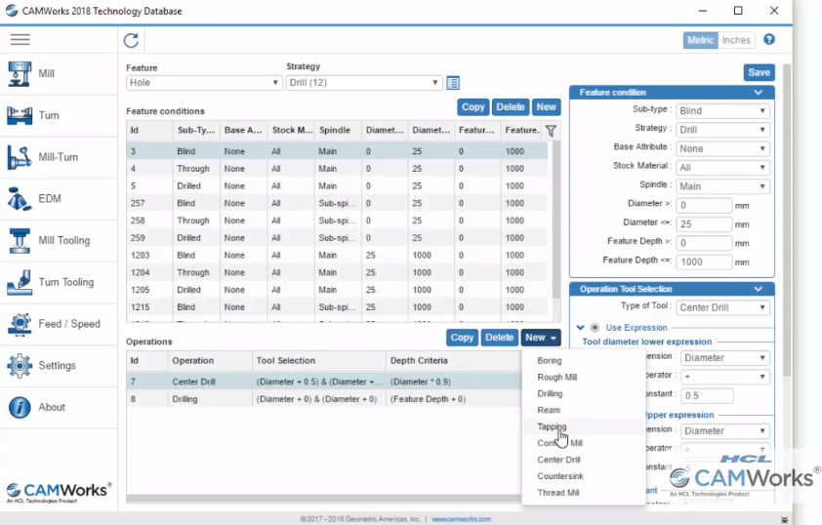Screen dimensions: 822x525
Task: Click the refresh icon
Action: tap(131, 40)
